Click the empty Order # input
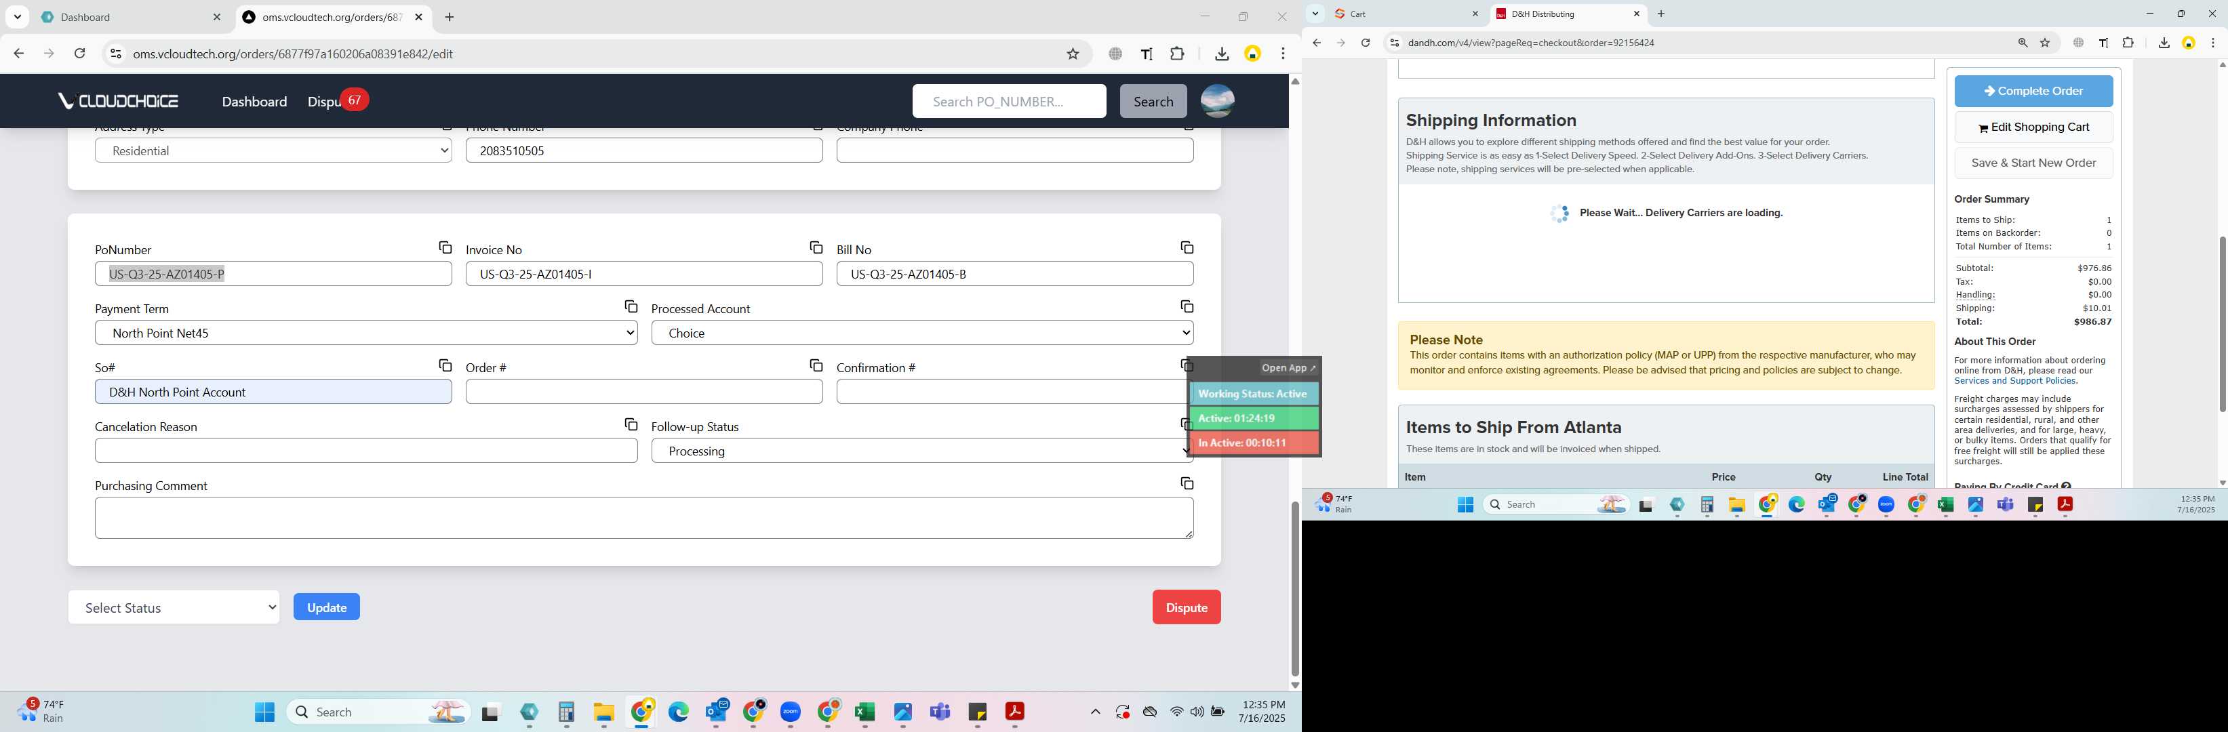Image resolution: width=2228 pixels, height=732 pixels. click(x=643, y=392)
